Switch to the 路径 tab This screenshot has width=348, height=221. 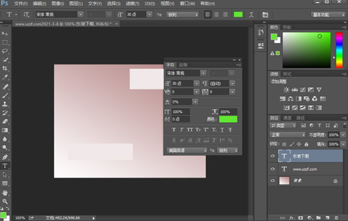pos(300,118)
